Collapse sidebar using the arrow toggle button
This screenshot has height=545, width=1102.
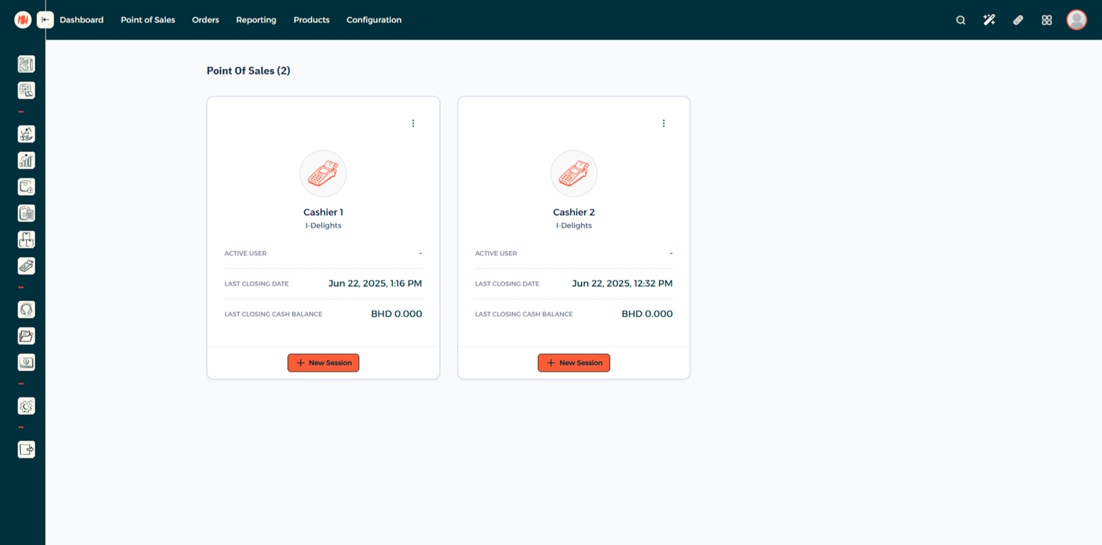(x=46, y=20)
